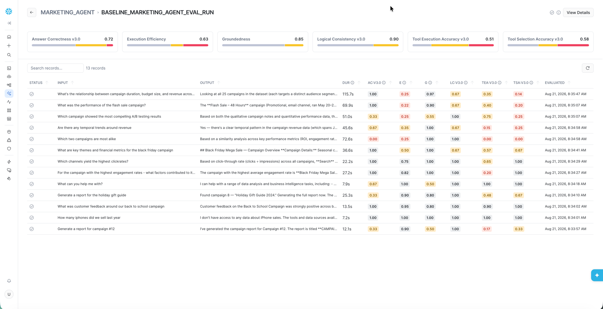Open the notifications bell icon

point(9,281)
